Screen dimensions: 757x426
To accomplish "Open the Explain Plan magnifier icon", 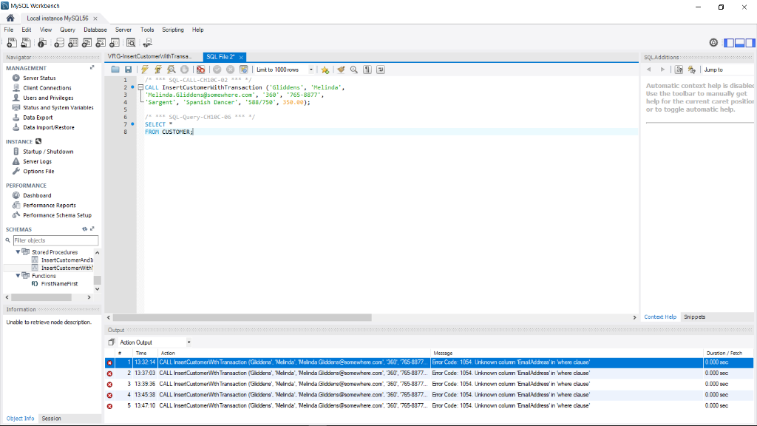I will (169, 69).
